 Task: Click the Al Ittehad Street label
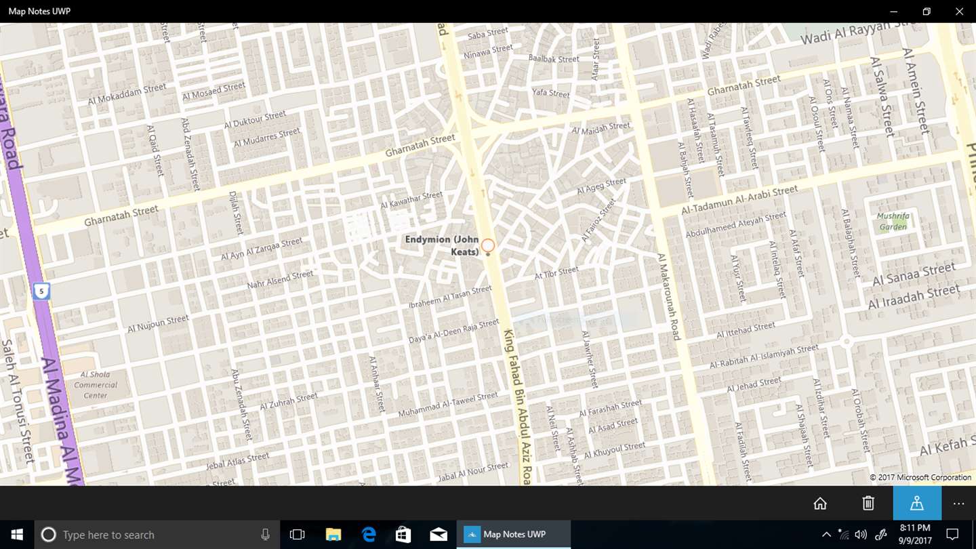[746, 330]
